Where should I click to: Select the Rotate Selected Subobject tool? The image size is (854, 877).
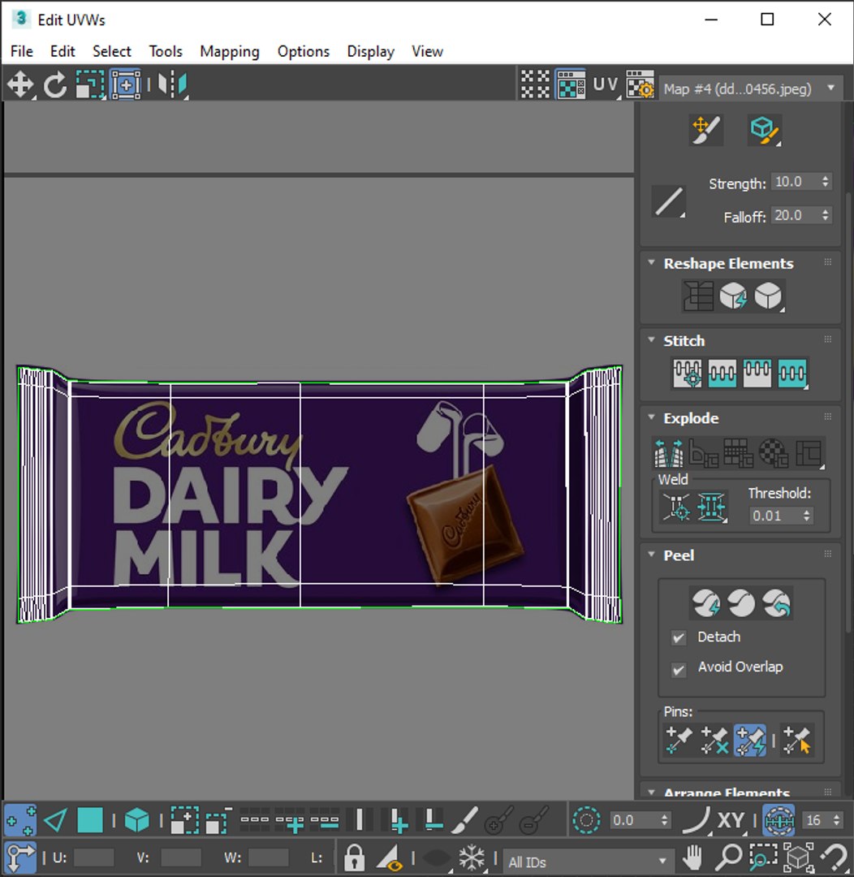tap(55, 85)
